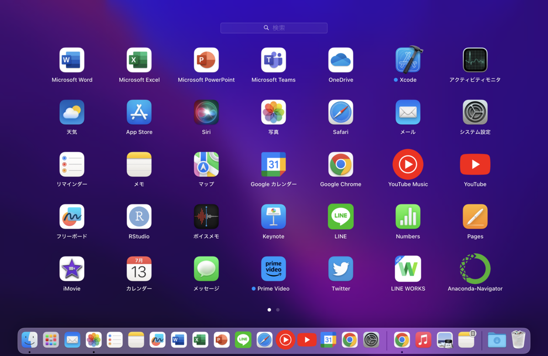This screenshot has height=356, width=548.
Task: Open Siri from Launchpad
Action: [x=206, y=112]
